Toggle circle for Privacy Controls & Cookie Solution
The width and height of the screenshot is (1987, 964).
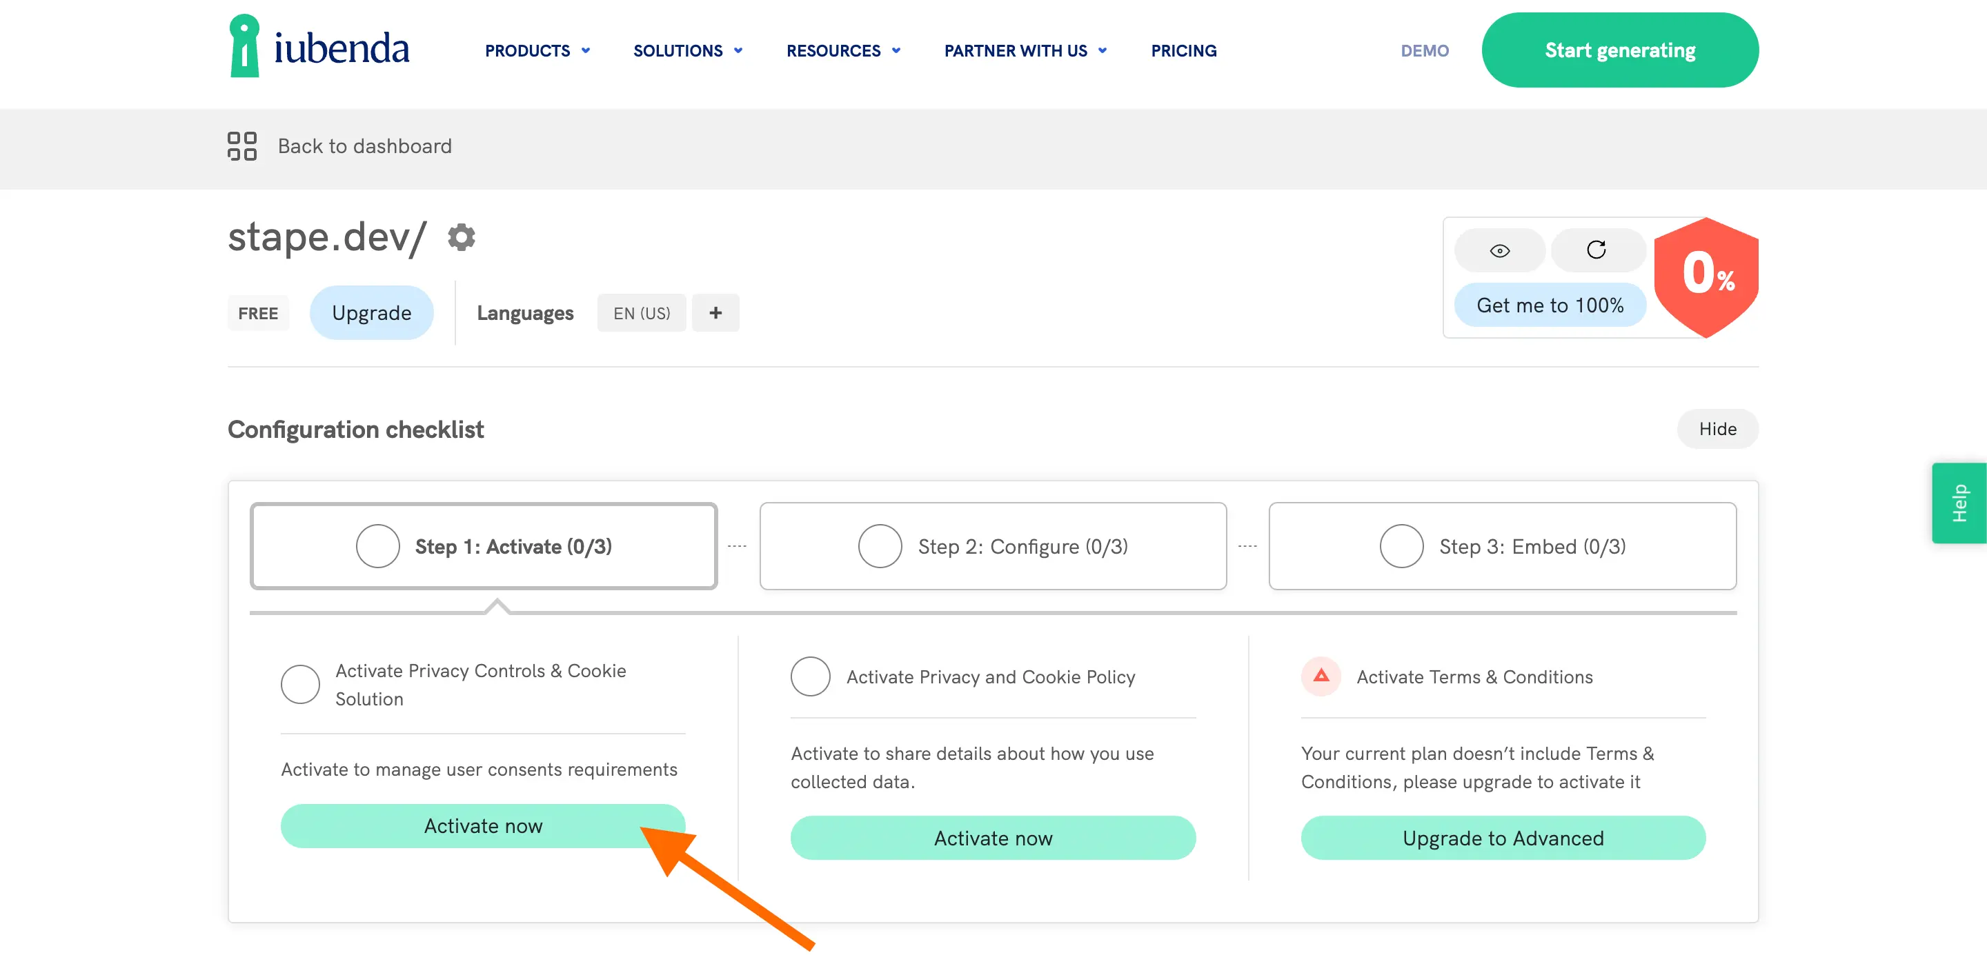(x=300, y=684)
